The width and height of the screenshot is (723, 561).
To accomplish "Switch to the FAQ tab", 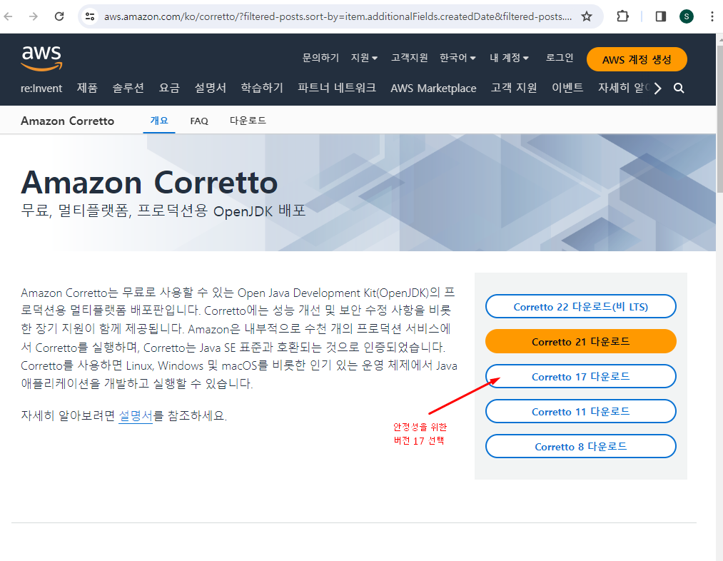I will 199,121.
